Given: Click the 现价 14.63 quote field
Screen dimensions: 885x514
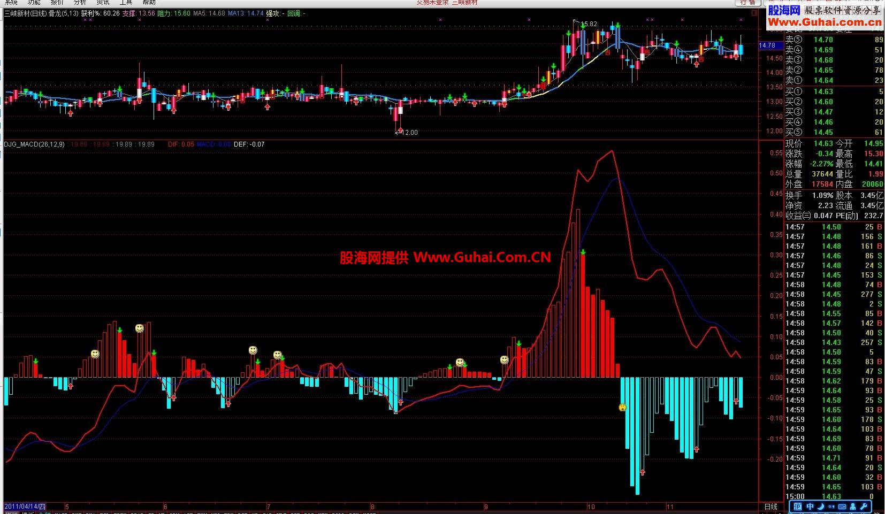Looking at the screenshot, I should 809,143.
